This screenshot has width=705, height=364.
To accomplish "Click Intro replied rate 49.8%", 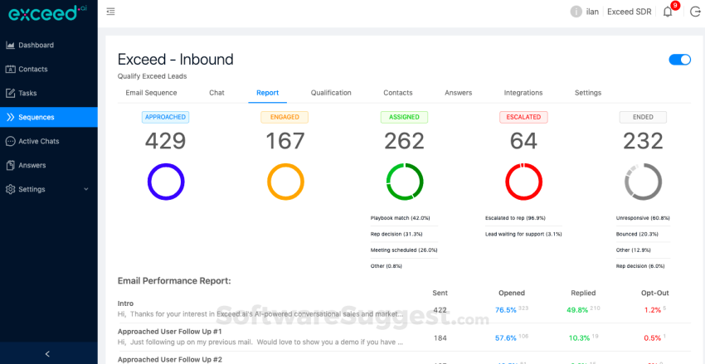I will click(x=577, y=310).
